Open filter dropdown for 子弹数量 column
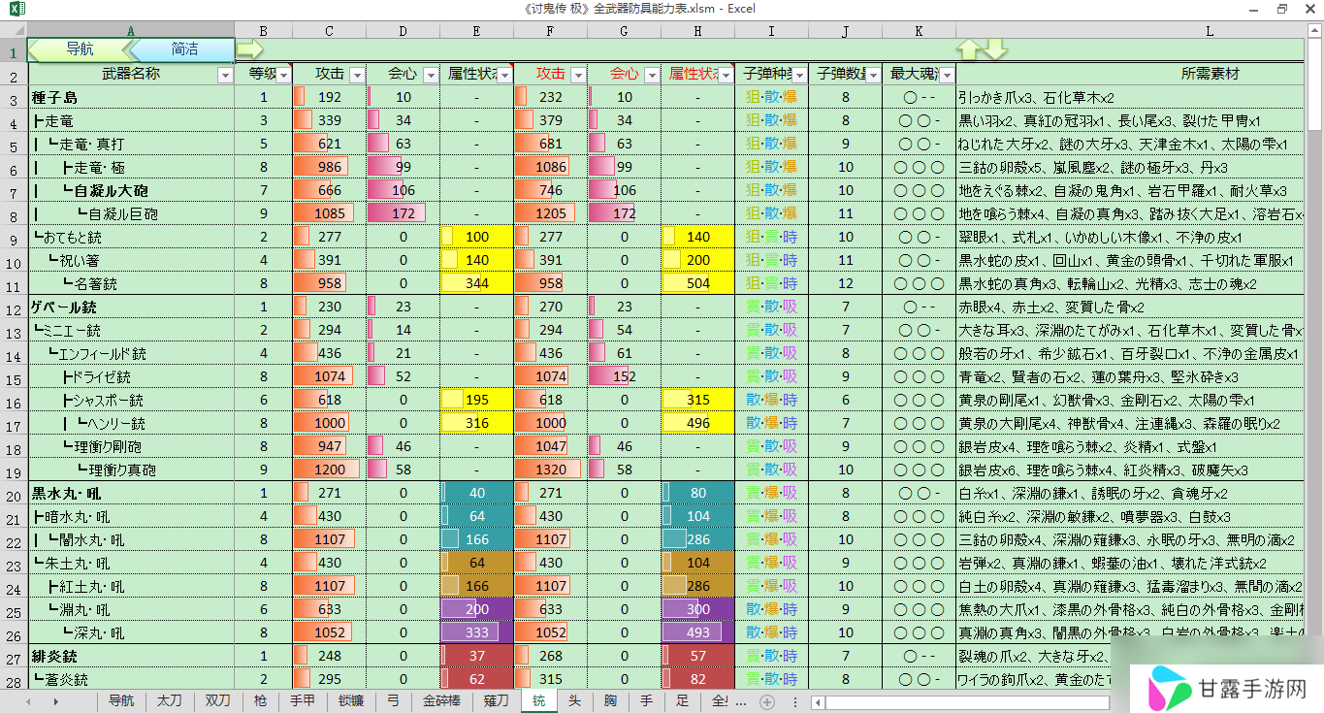This screenshot has height=713, width=1324. [872, 75]
